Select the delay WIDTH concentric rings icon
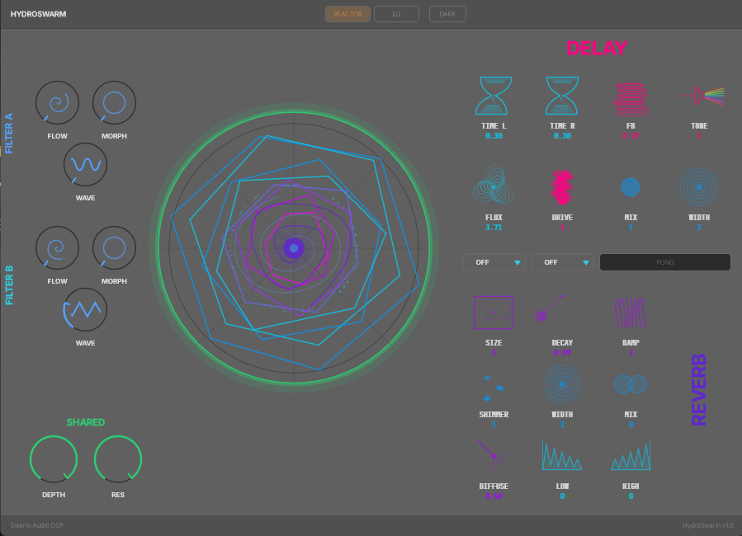 [699, 187]
